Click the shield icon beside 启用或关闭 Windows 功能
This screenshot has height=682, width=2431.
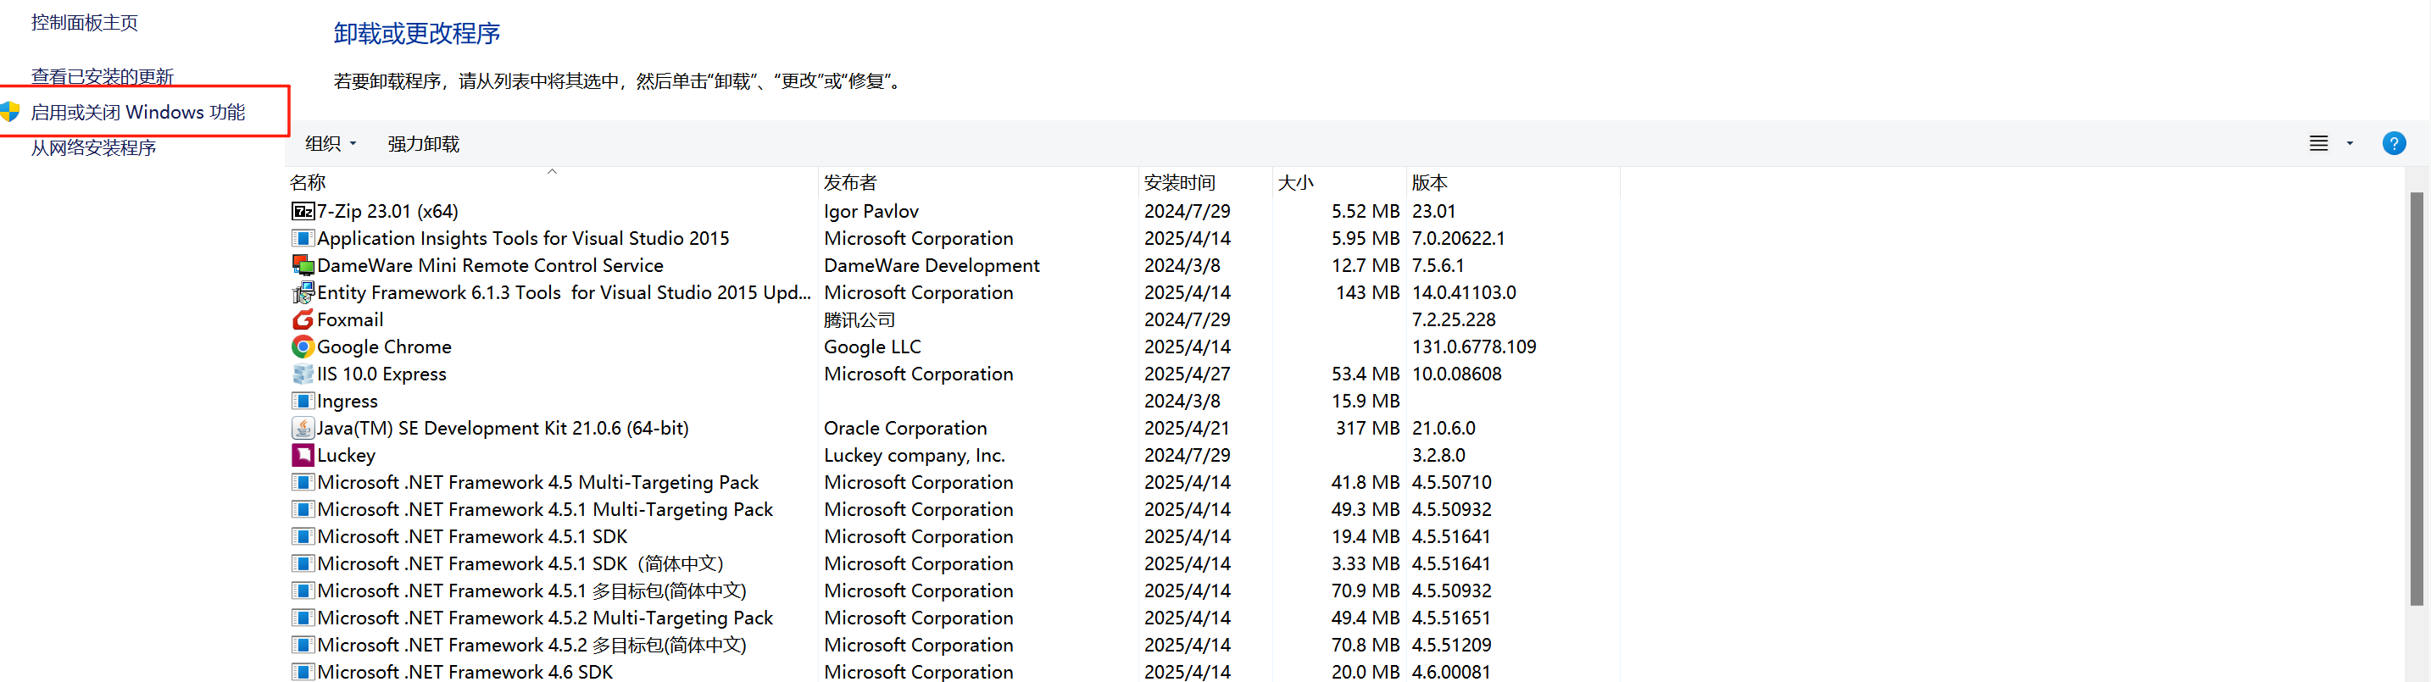[x=10, y=112]
